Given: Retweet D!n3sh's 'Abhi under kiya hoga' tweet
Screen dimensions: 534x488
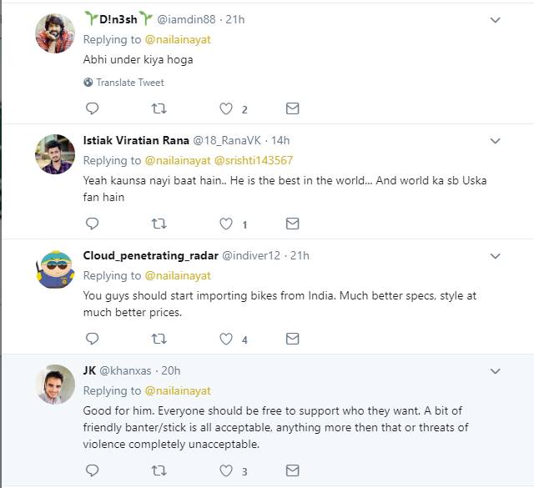Looking at the screenshot, I should point(159,108).
